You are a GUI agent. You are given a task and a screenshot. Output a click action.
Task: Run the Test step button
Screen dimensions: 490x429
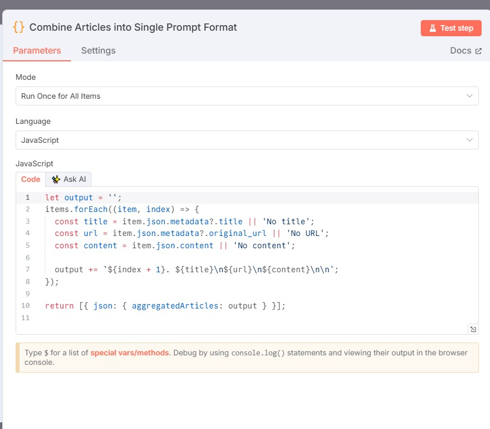coord(451,28)
